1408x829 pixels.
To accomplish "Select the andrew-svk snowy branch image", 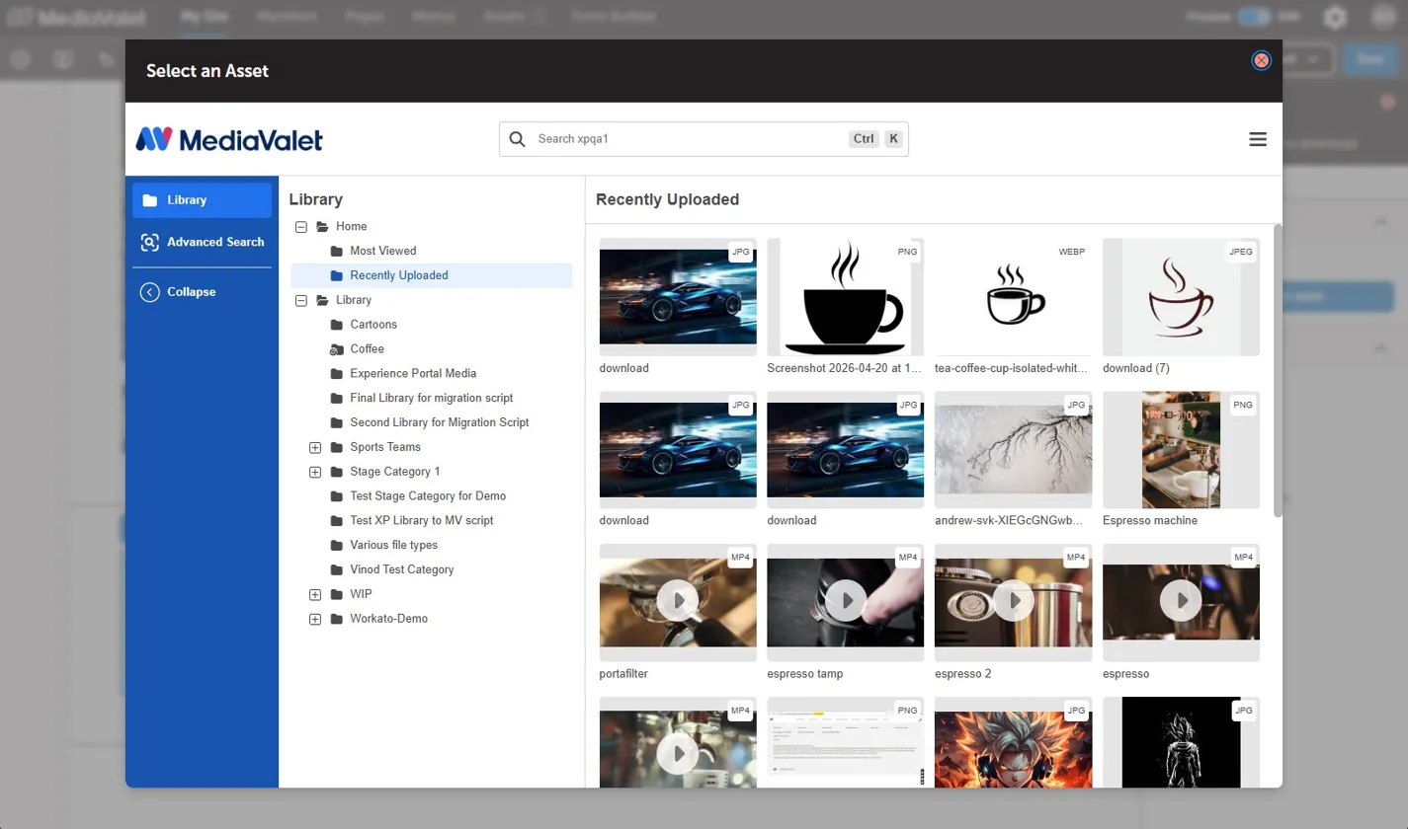I will 1013,451.
